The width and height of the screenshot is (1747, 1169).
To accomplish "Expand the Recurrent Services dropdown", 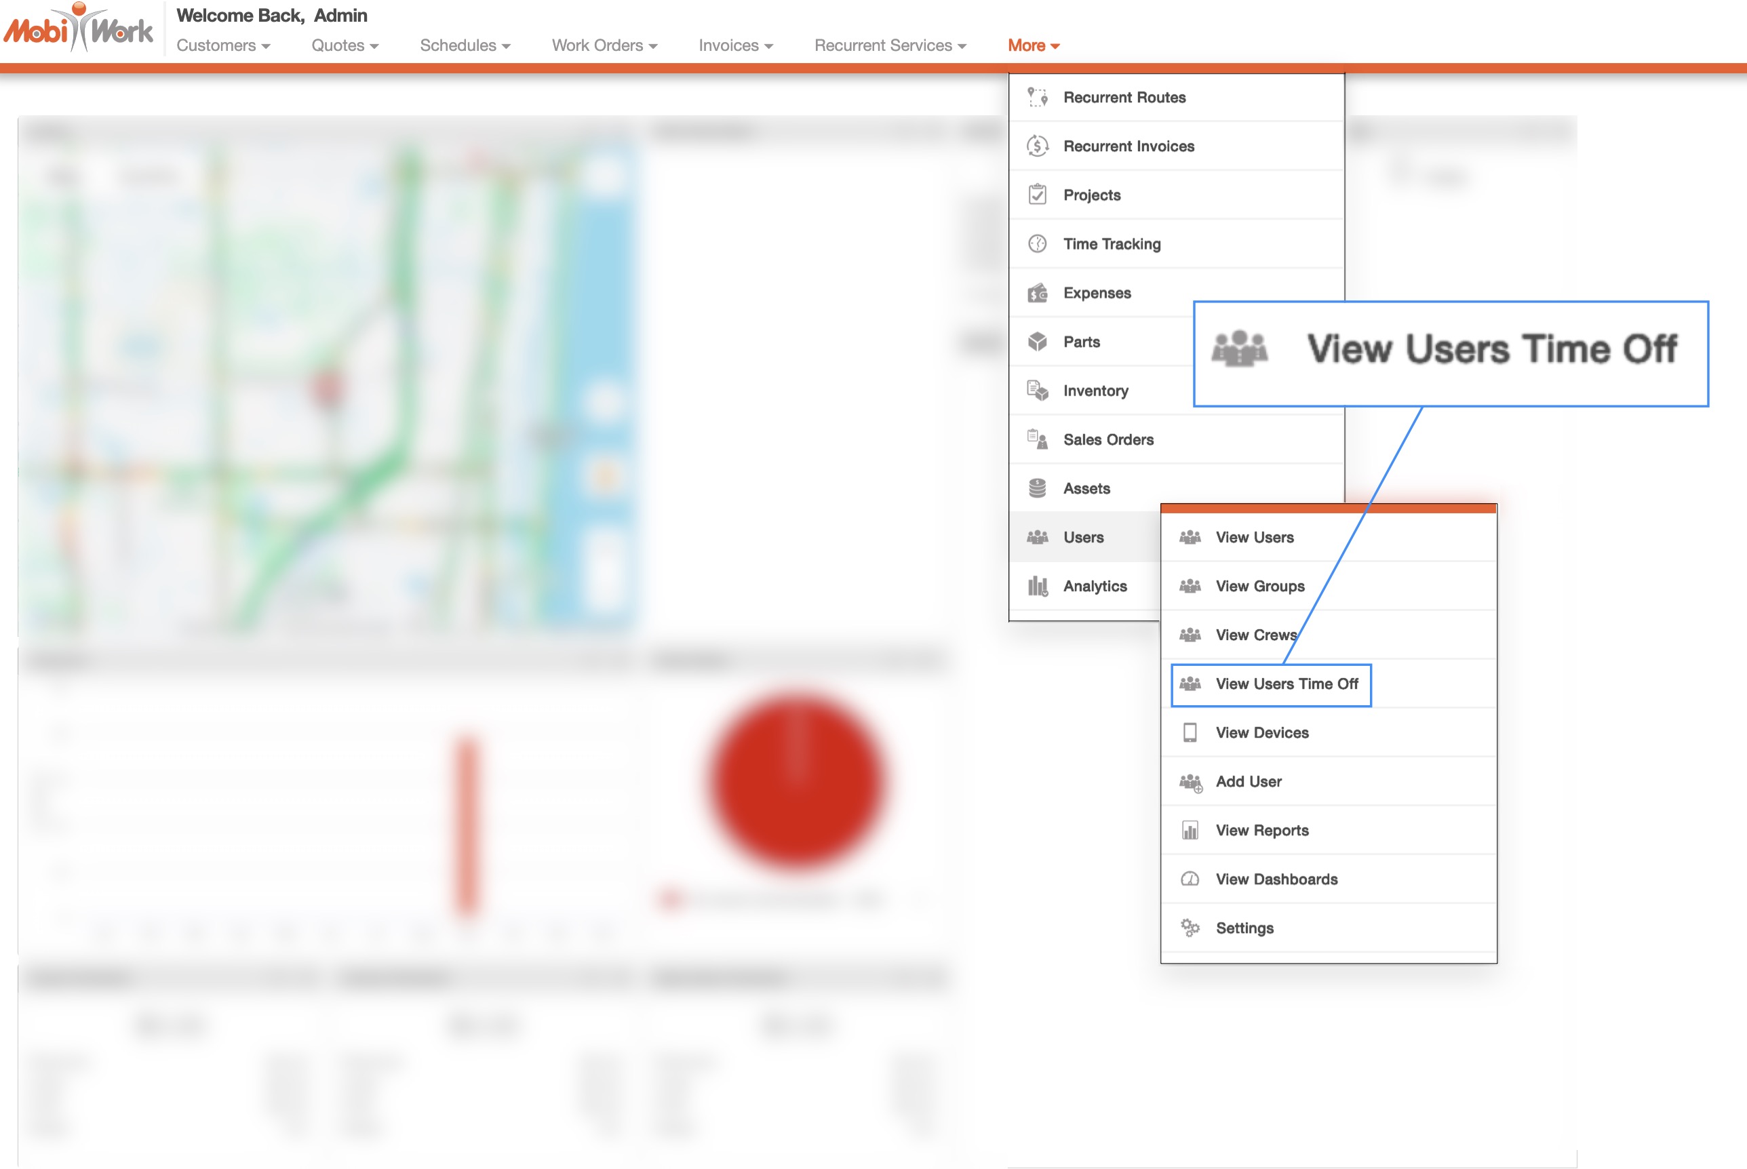I will (x=890, y=45).
